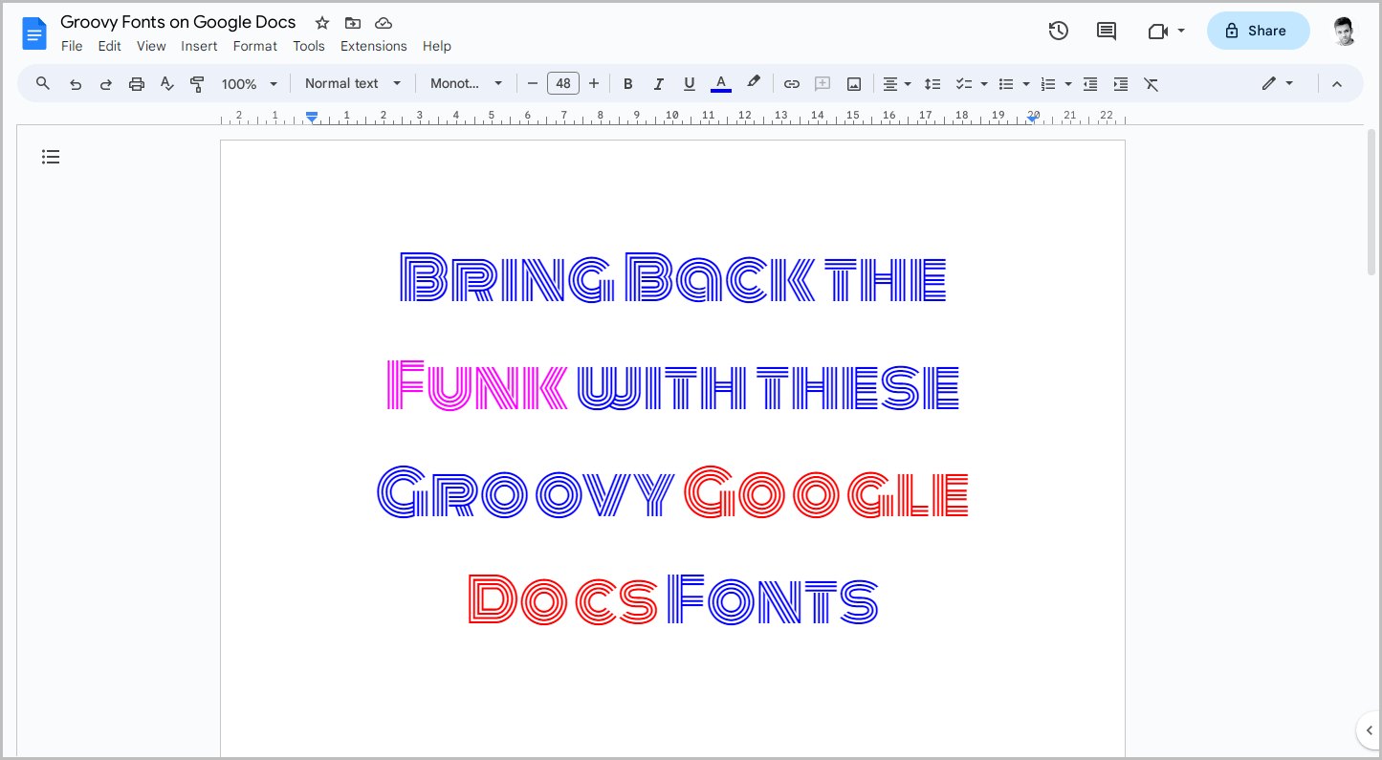
Task: Open the Format menu
Action: 254,45
